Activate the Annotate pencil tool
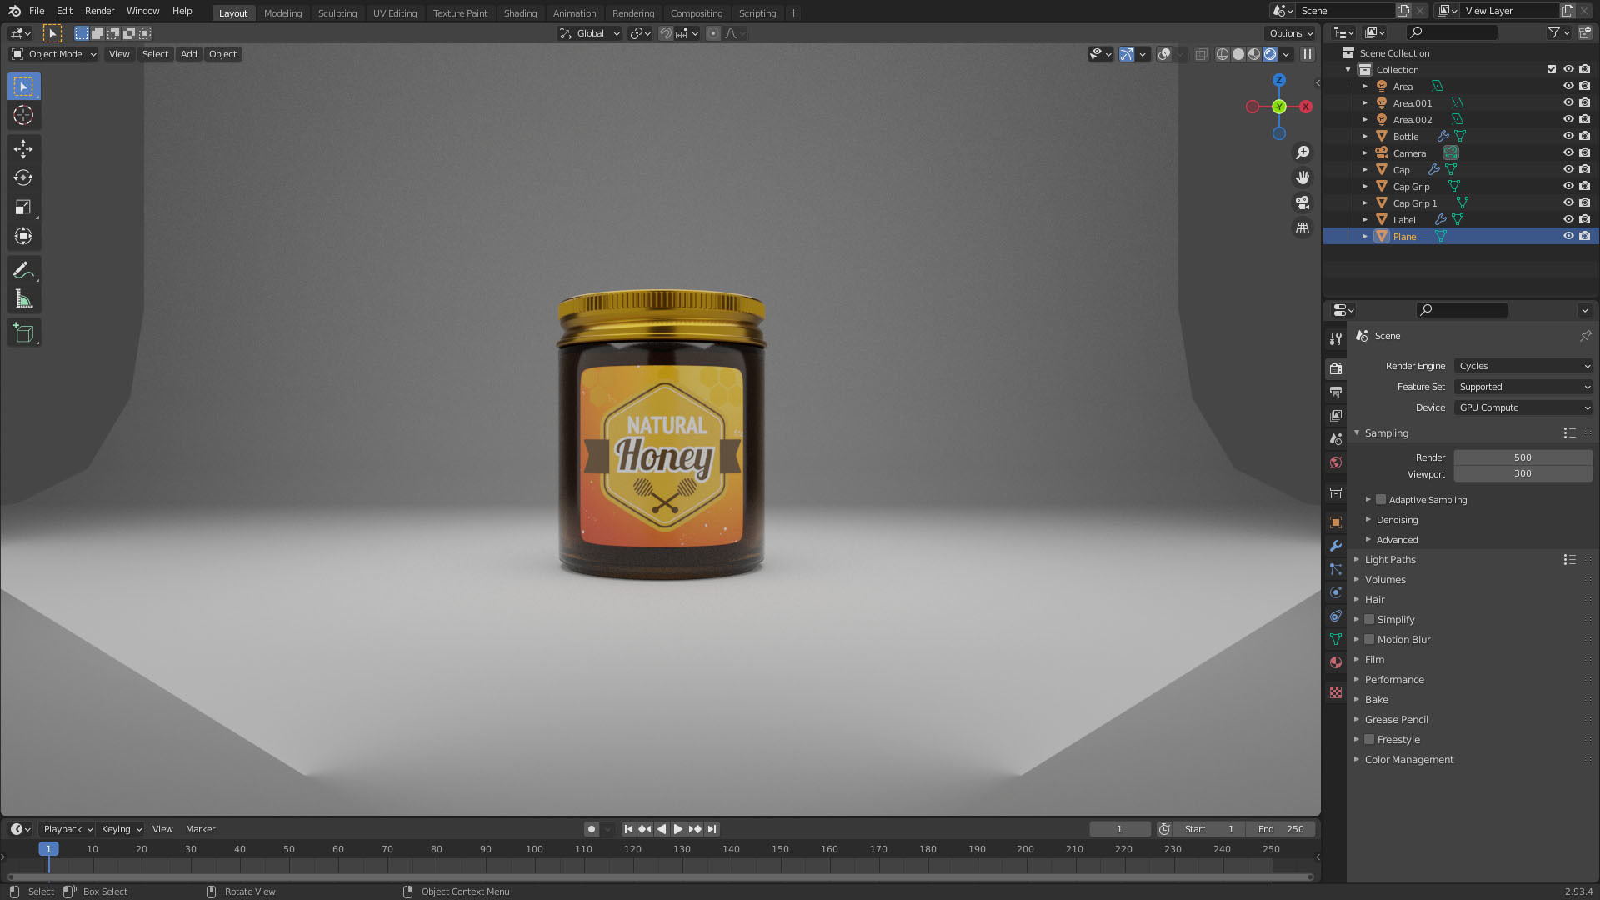 point(23,270)
